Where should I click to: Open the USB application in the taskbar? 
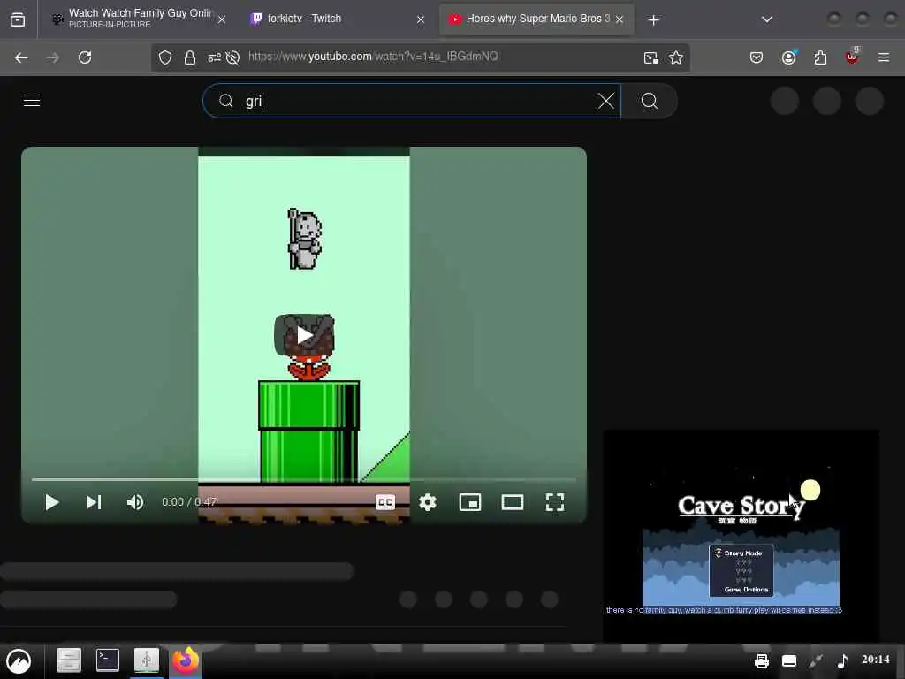click(x=147, y=660)
